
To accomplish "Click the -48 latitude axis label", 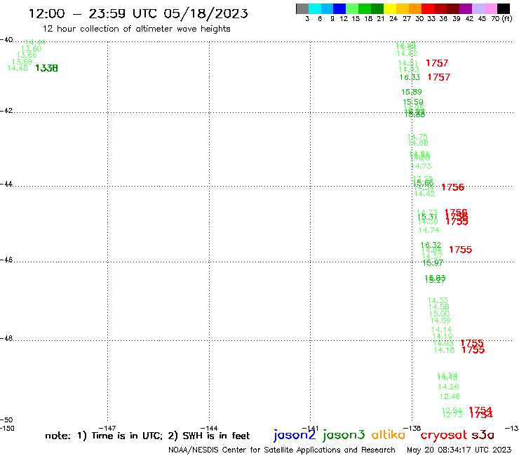I will click(6, 338).
